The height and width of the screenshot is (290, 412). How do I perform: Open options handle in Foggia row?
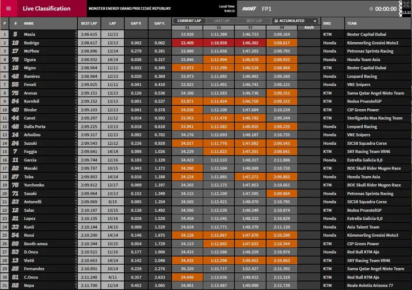pyautogui.click(x=76, y=152)
